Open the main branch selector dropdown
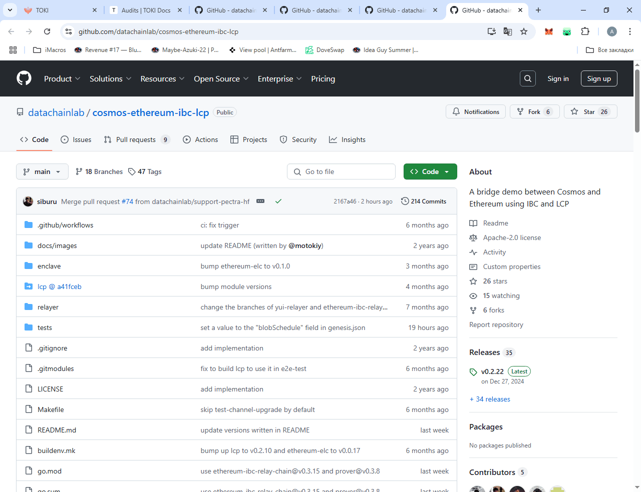The height and width of the screenshot is (492, 641). pyautogui.click(x=42, y=171)
